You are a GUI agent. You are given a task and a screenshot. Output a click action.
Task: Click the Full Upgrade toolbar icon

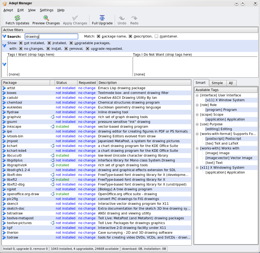[x=102, y=18]
